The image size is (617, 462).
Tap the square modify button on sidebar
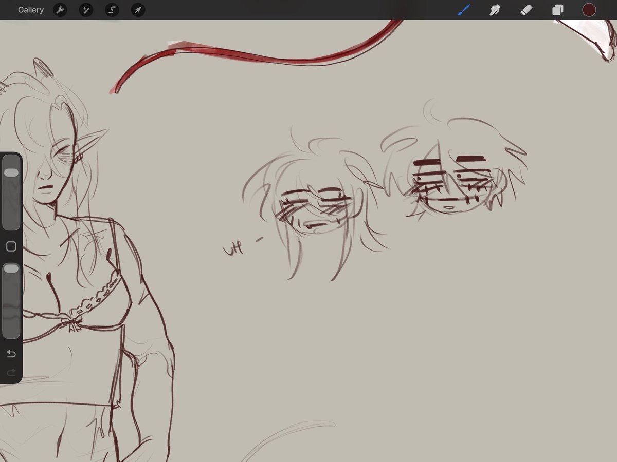click(11, 247)
